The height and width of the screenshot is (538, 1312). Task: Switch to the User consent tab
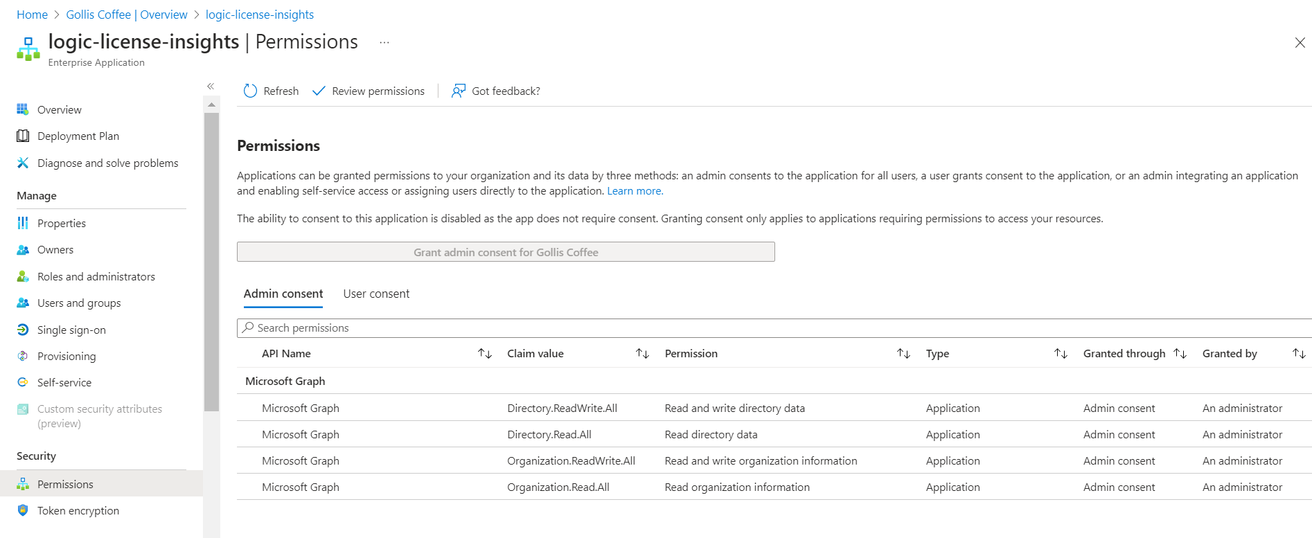coord(376,294)
